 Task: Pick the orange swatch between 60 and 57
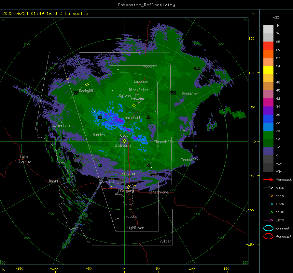coord(268,54)
